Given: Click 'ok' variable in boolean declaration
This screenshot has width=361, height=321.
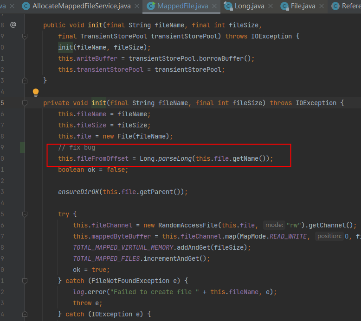Looking at the screenshot, I should point(91,170).
